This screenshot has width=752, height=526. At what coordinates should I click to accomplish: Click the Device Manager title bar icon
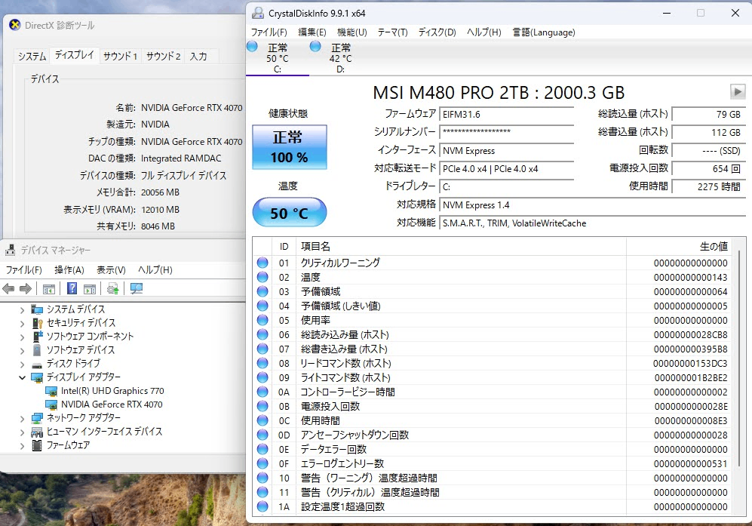point(10,250)
